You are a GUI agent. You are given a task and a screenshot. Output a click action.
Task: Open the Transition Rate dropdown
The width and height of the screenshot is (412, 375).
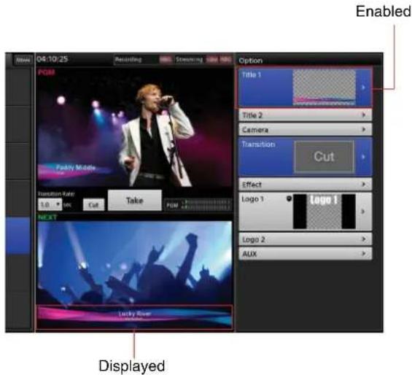click(x=50, y=204)
